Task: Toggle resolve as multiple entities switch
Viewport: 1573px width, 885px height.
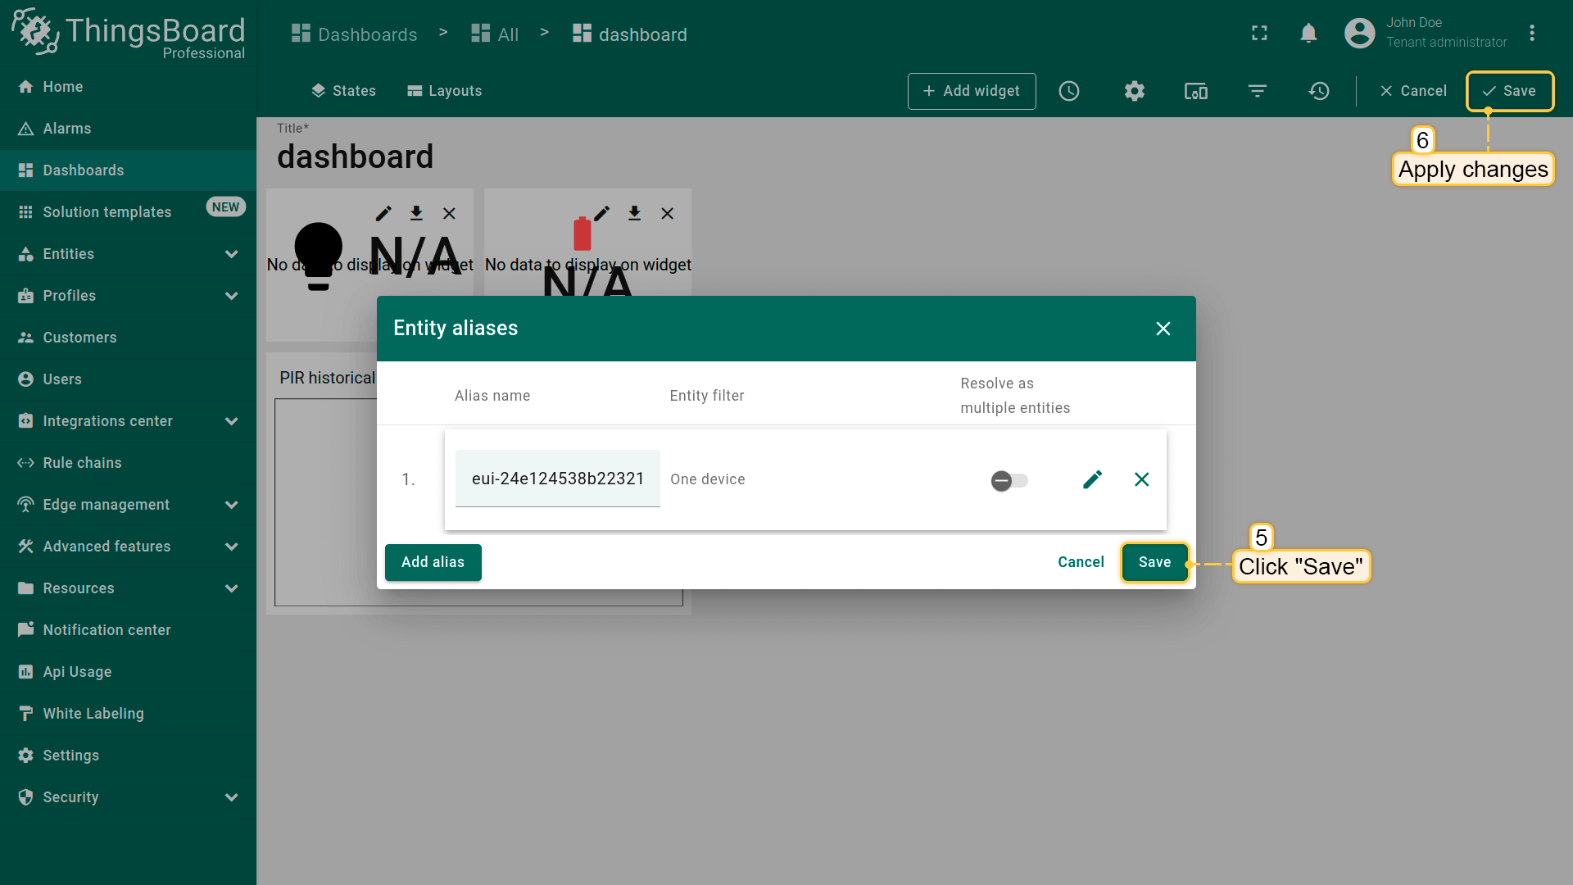Action: (1009, 481)
